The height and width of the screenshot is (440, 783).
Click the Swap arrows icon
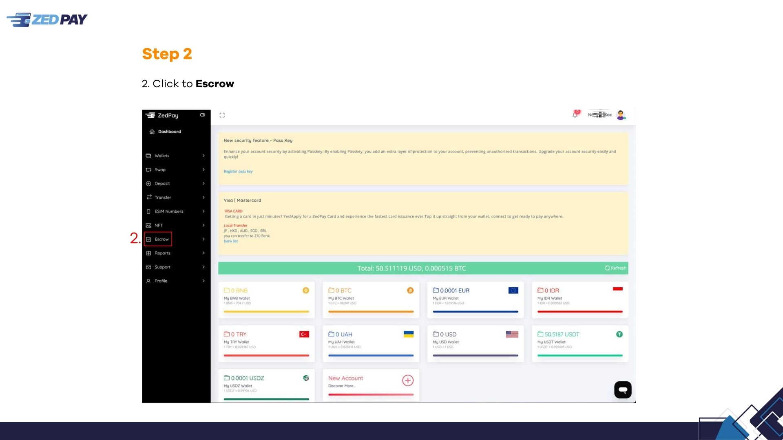148,169
